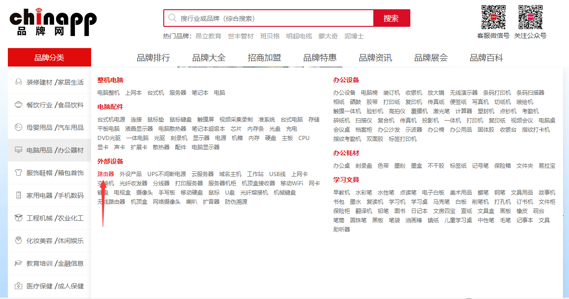Click the bowl icon beside 餐饮行业
Image resolution: width=569 pixels, height=299 pixels.
[x=19, y=105]
